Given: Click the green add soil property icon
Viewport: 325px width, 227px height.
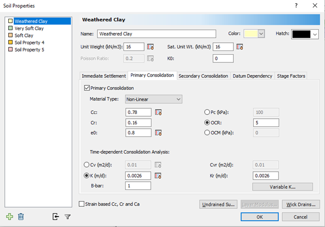Looking at the screenshot, I should coord(10,216).
